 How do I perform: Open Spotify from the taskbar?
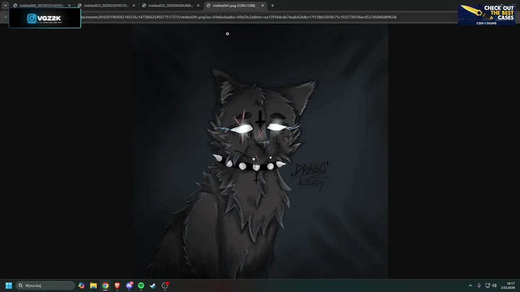[x=141, y=286]
